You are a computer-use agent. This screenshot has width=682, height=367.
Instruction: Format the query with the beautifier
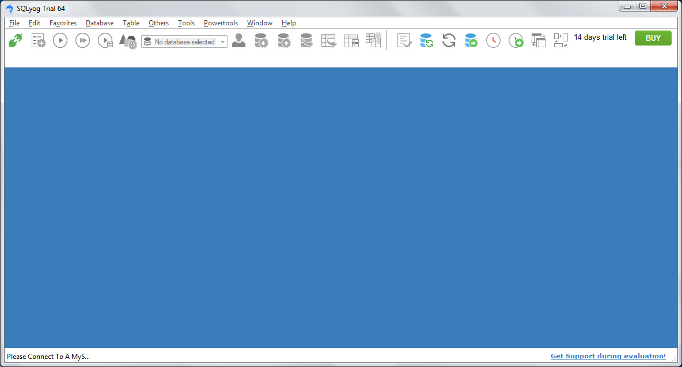click(127, 40)
